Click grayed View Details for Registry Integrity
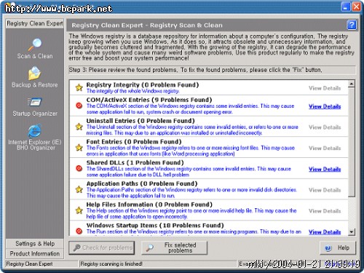Screen dimensions: 364x273 pos(325,88)
